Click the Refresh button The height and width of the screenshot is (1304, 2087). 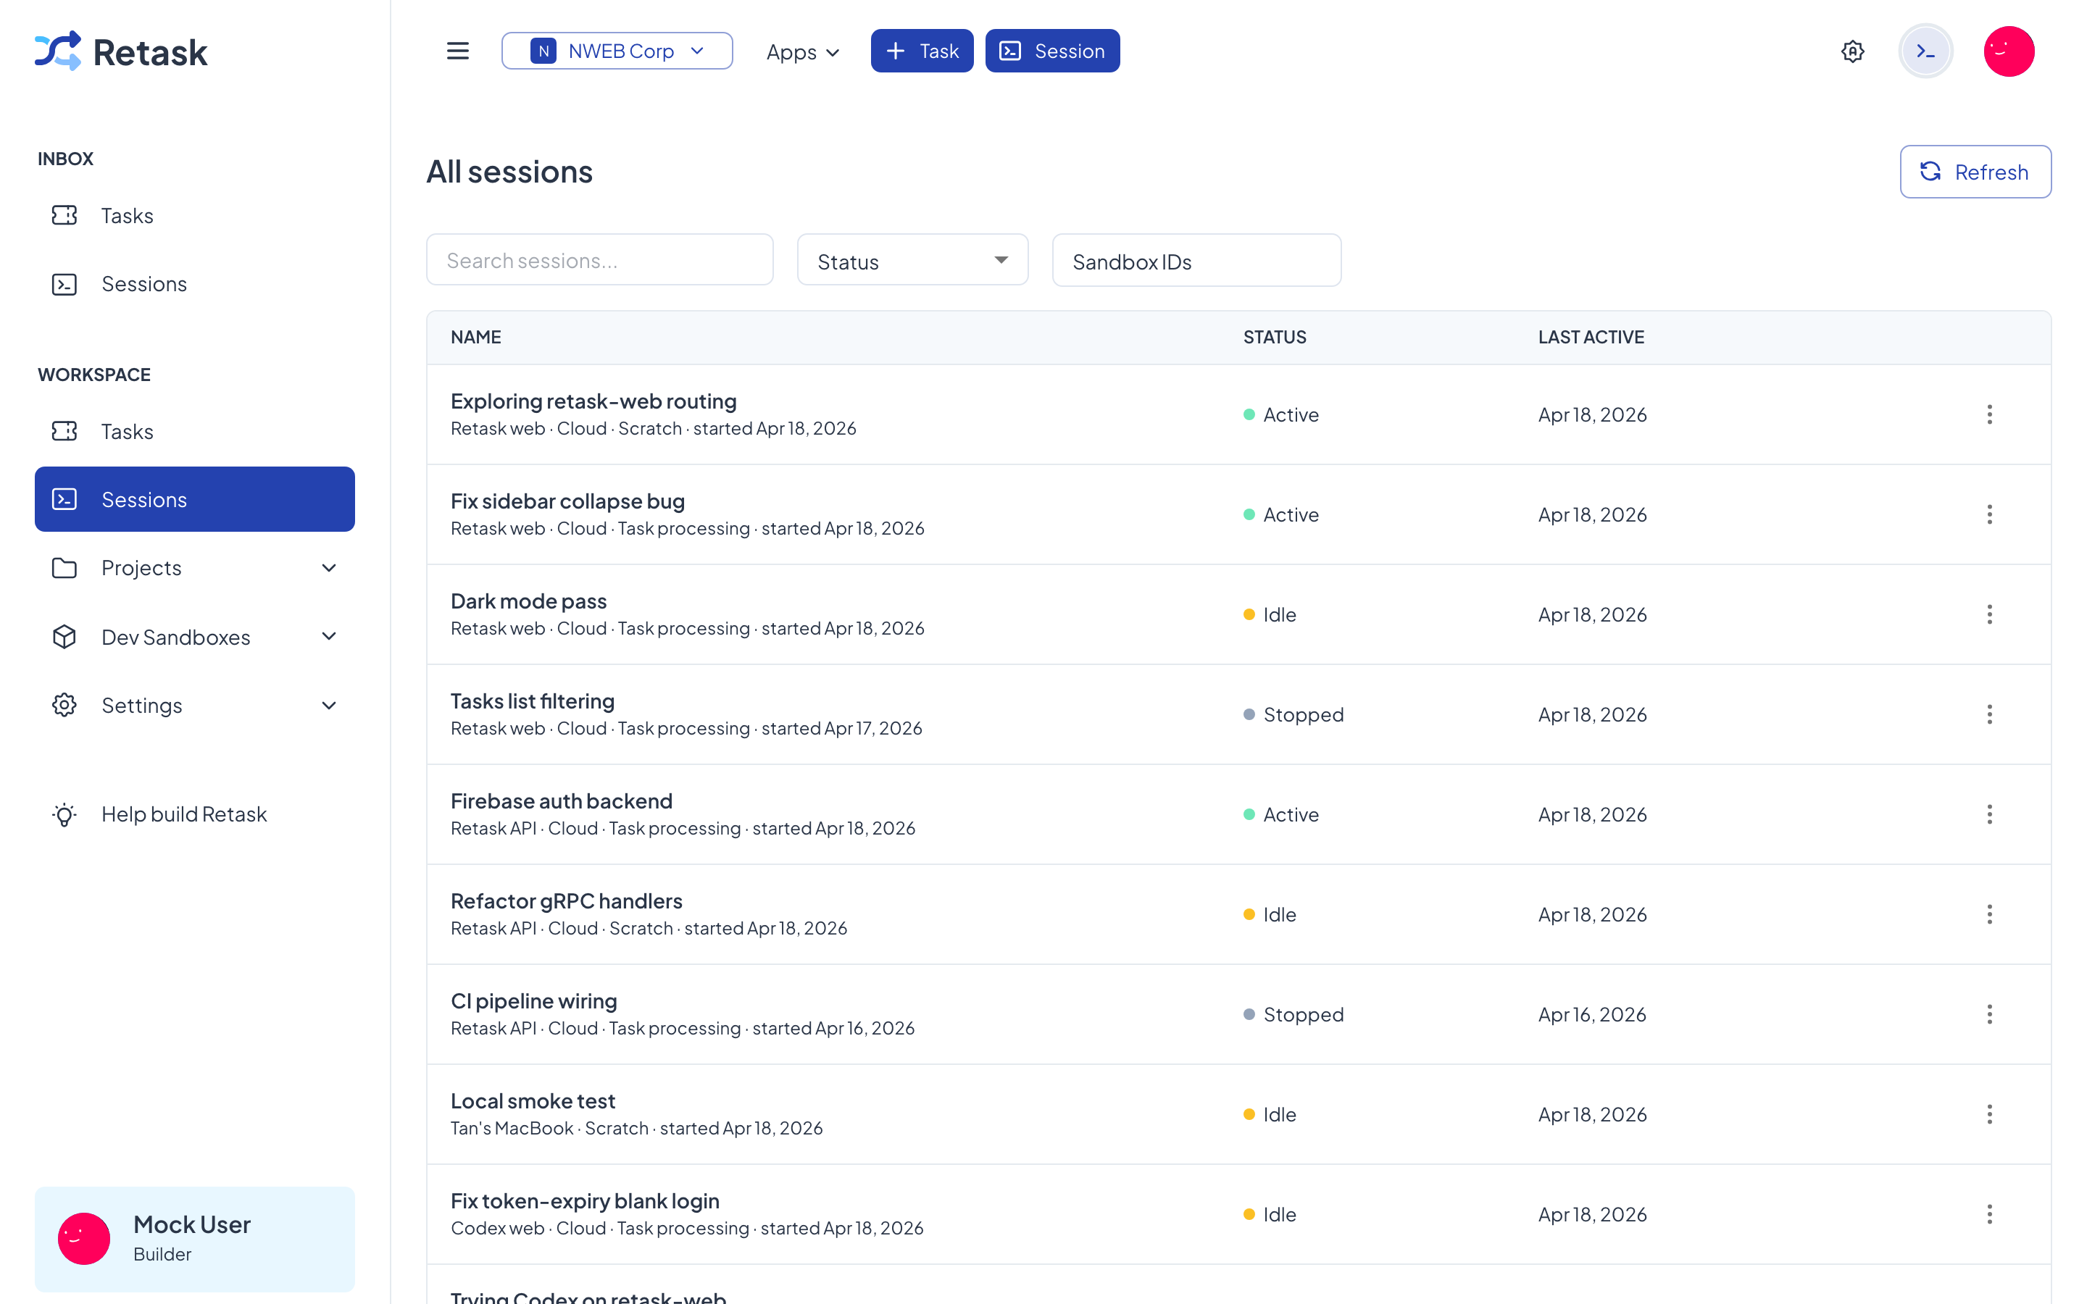click(x=1975, y=172)
